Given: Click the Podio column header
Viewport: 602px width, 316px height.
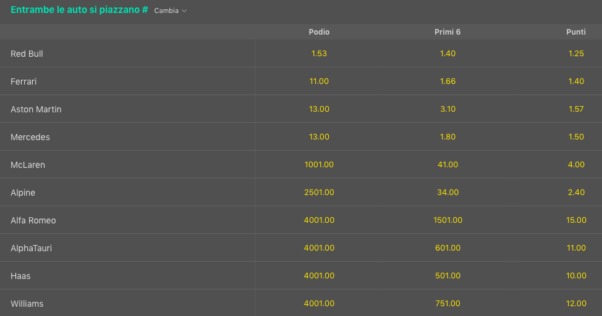Looking at the screenshot, I should (319, 32).
